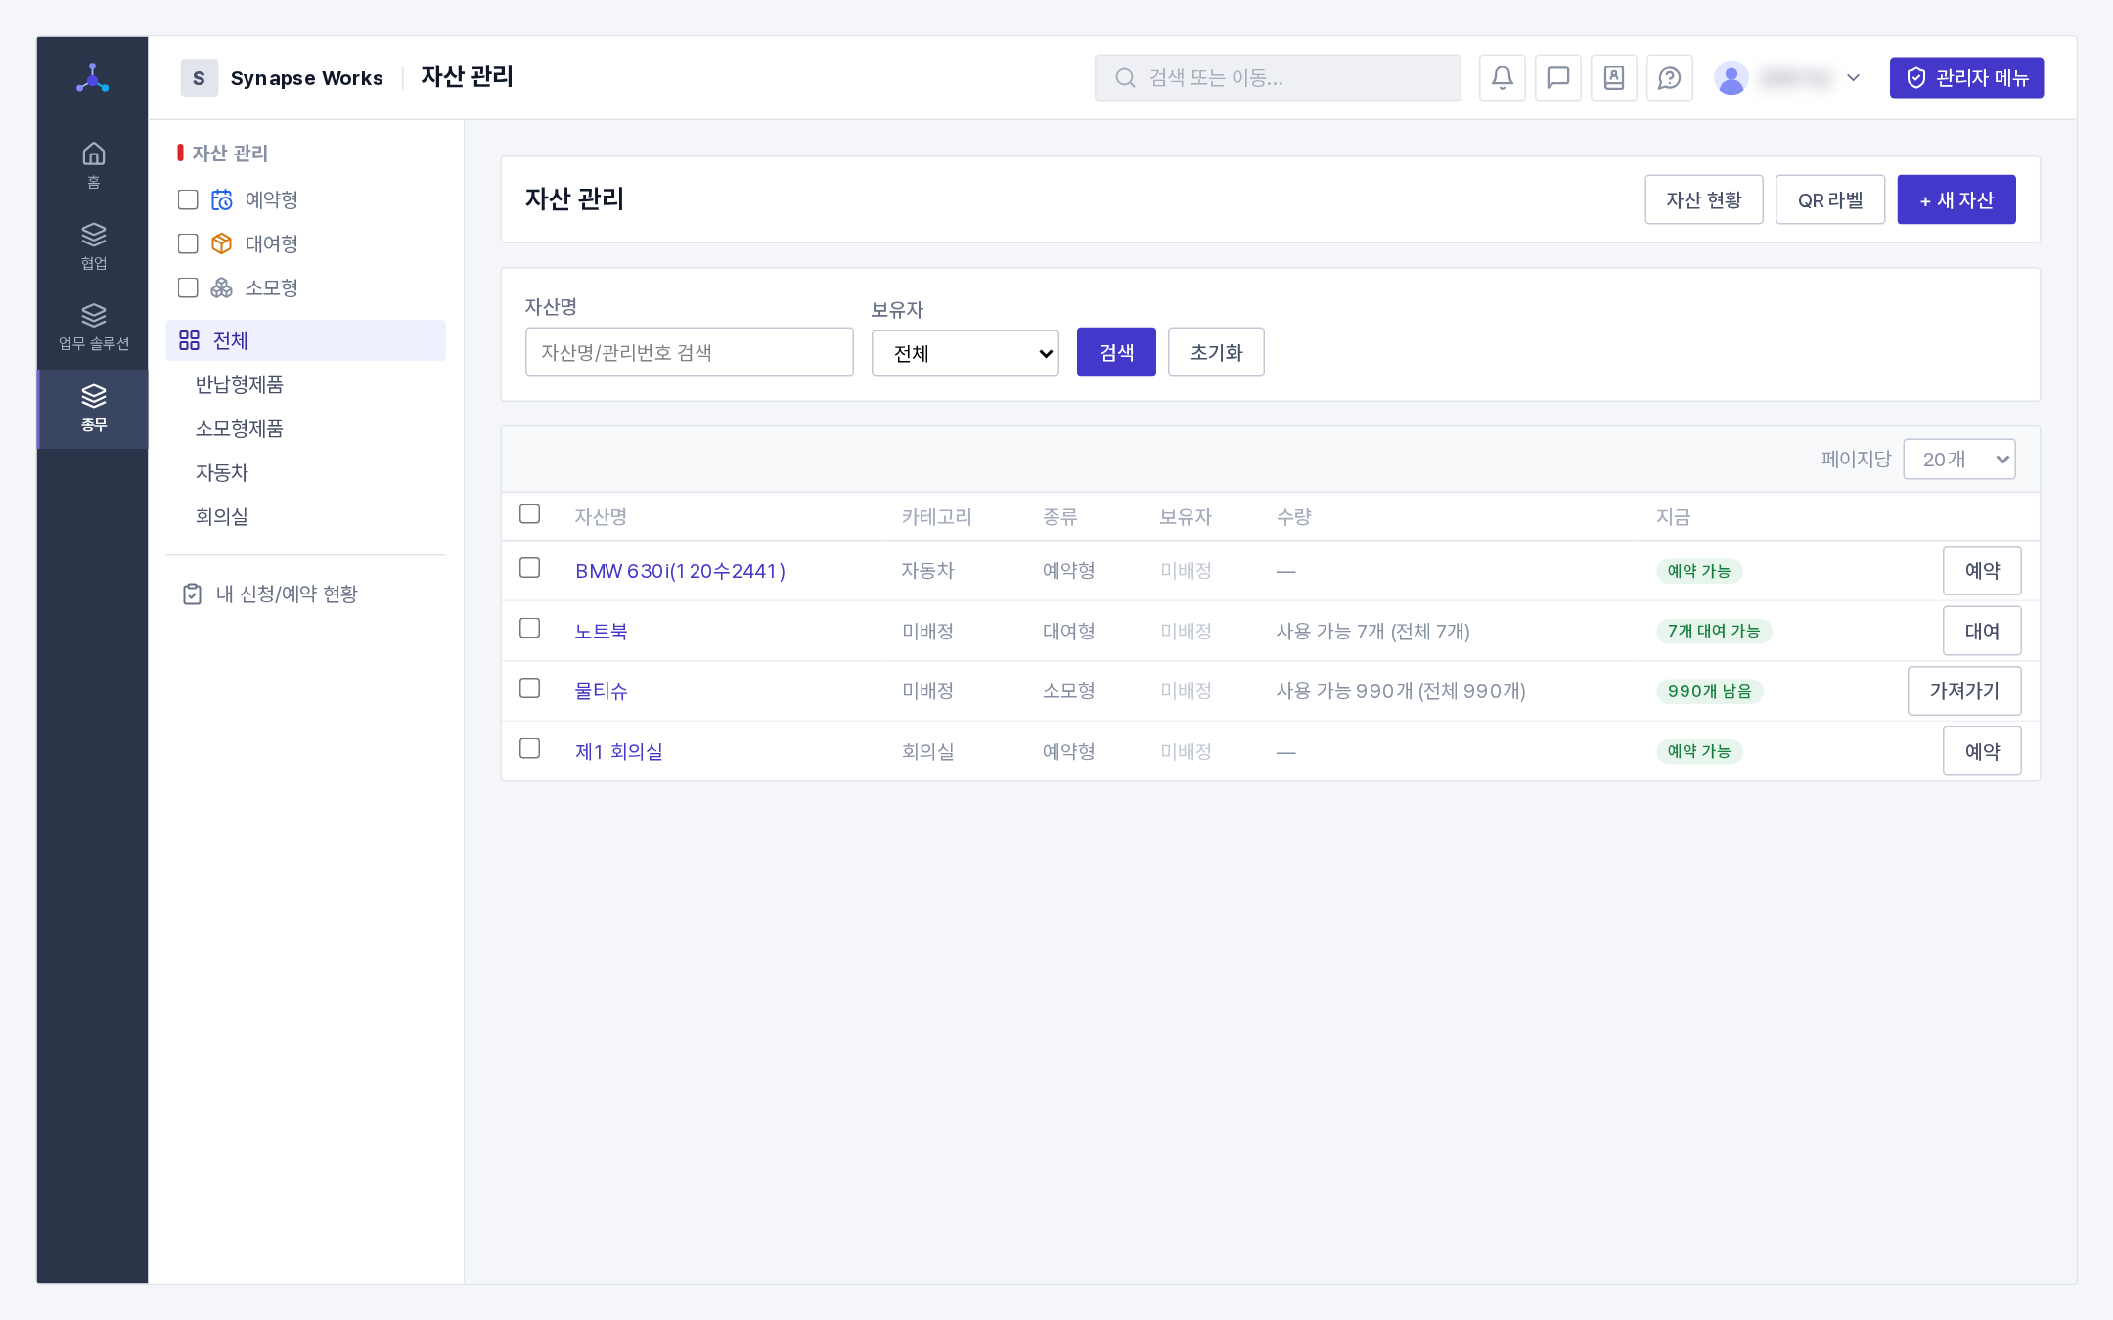Click the clipboard icon for 내 신청/예약 현황
Screen dimensions: 2113x1320
tap(192, 594)
